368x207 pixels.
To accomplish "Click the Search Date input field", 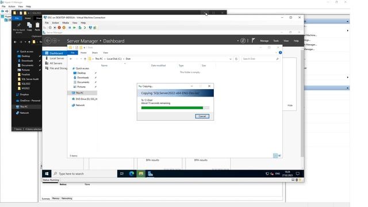I will pyautogui.click(x=260, y=59).
